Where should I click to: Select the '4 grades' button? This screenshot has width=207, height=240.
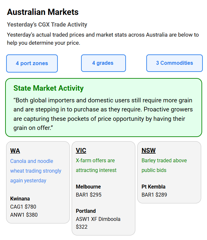pos(103,63)
